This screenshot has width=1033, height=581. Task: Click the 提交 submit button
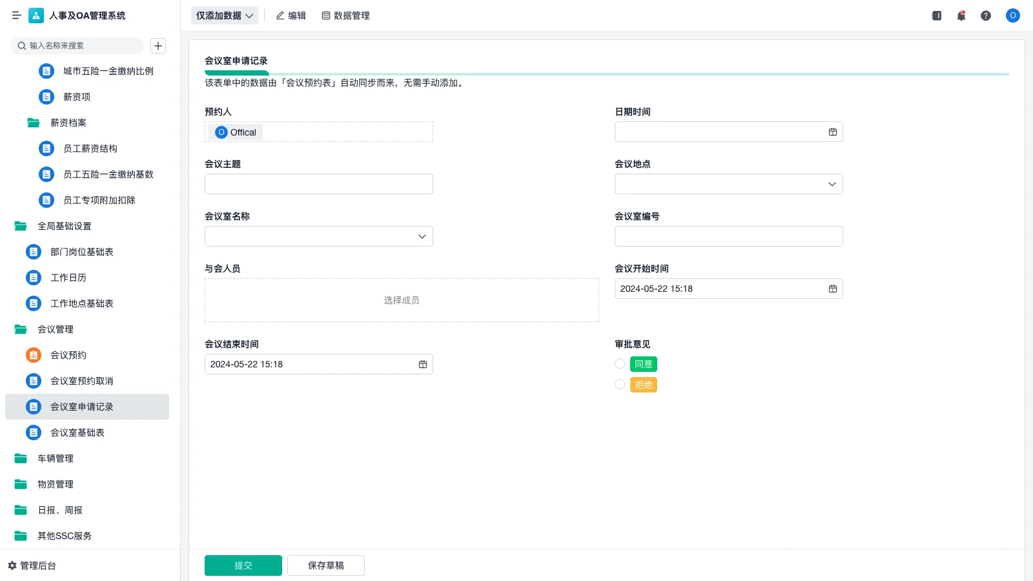point(243,565)
